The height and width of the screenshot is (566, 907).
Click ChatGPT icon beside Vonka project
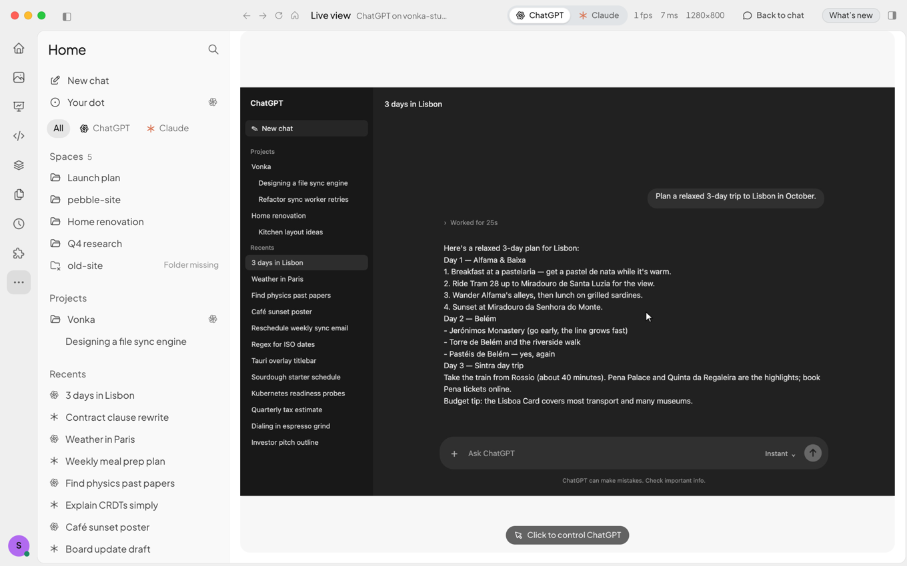[x=213, y=319]
